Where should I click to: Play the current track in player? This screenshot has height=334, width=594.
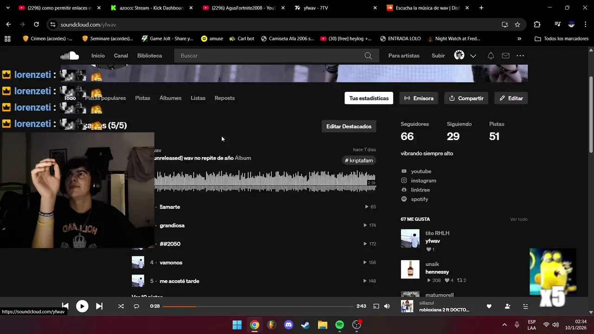click(82, 306)
